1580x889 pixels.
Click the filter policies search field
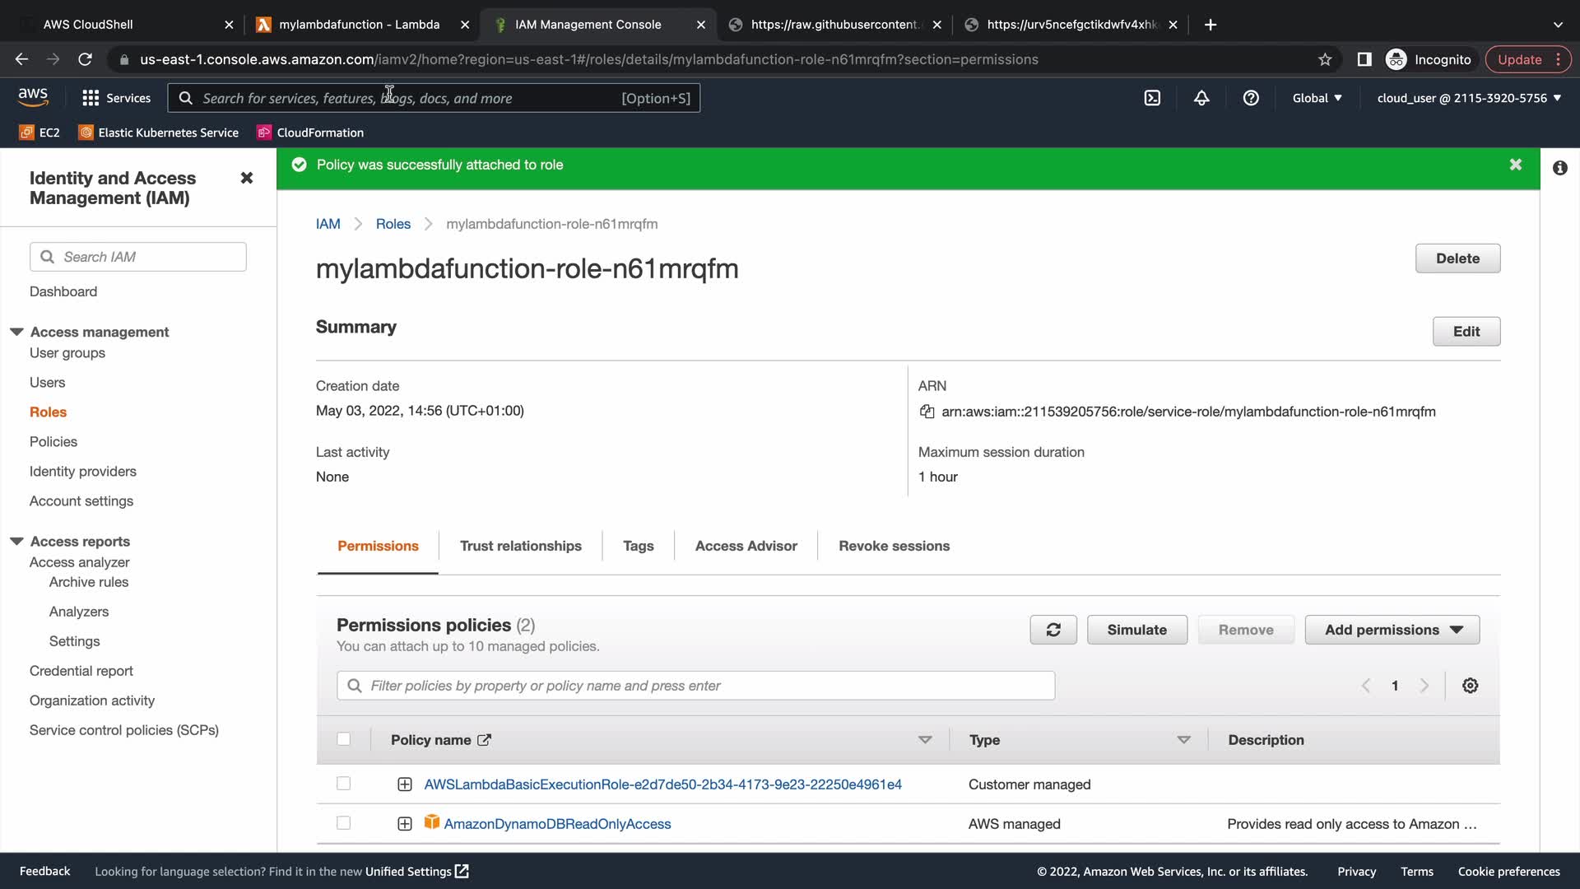point(695,686)
